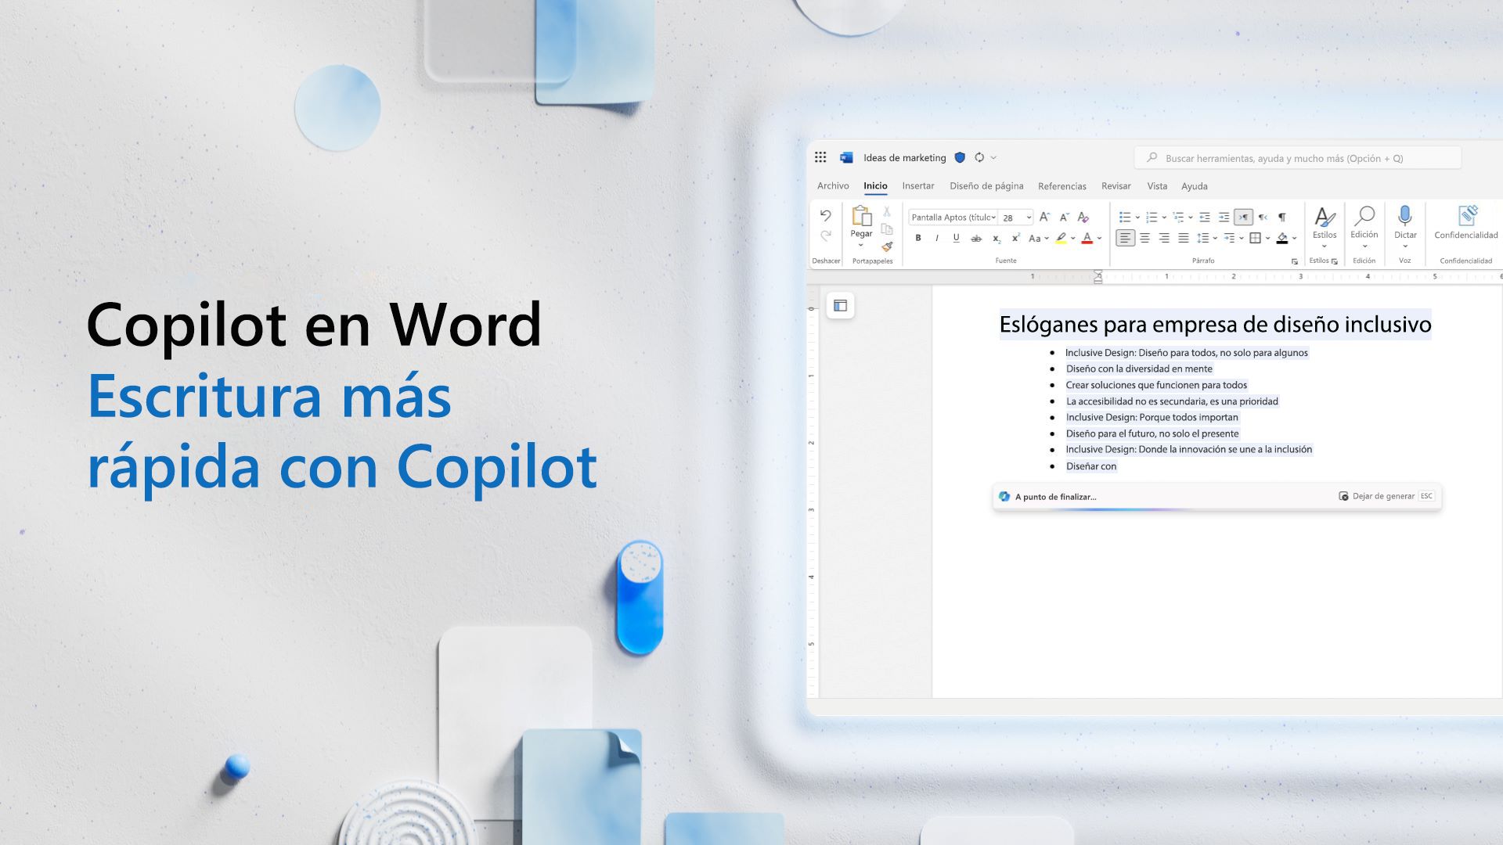Apply black shading fill color

[1282, 239]
